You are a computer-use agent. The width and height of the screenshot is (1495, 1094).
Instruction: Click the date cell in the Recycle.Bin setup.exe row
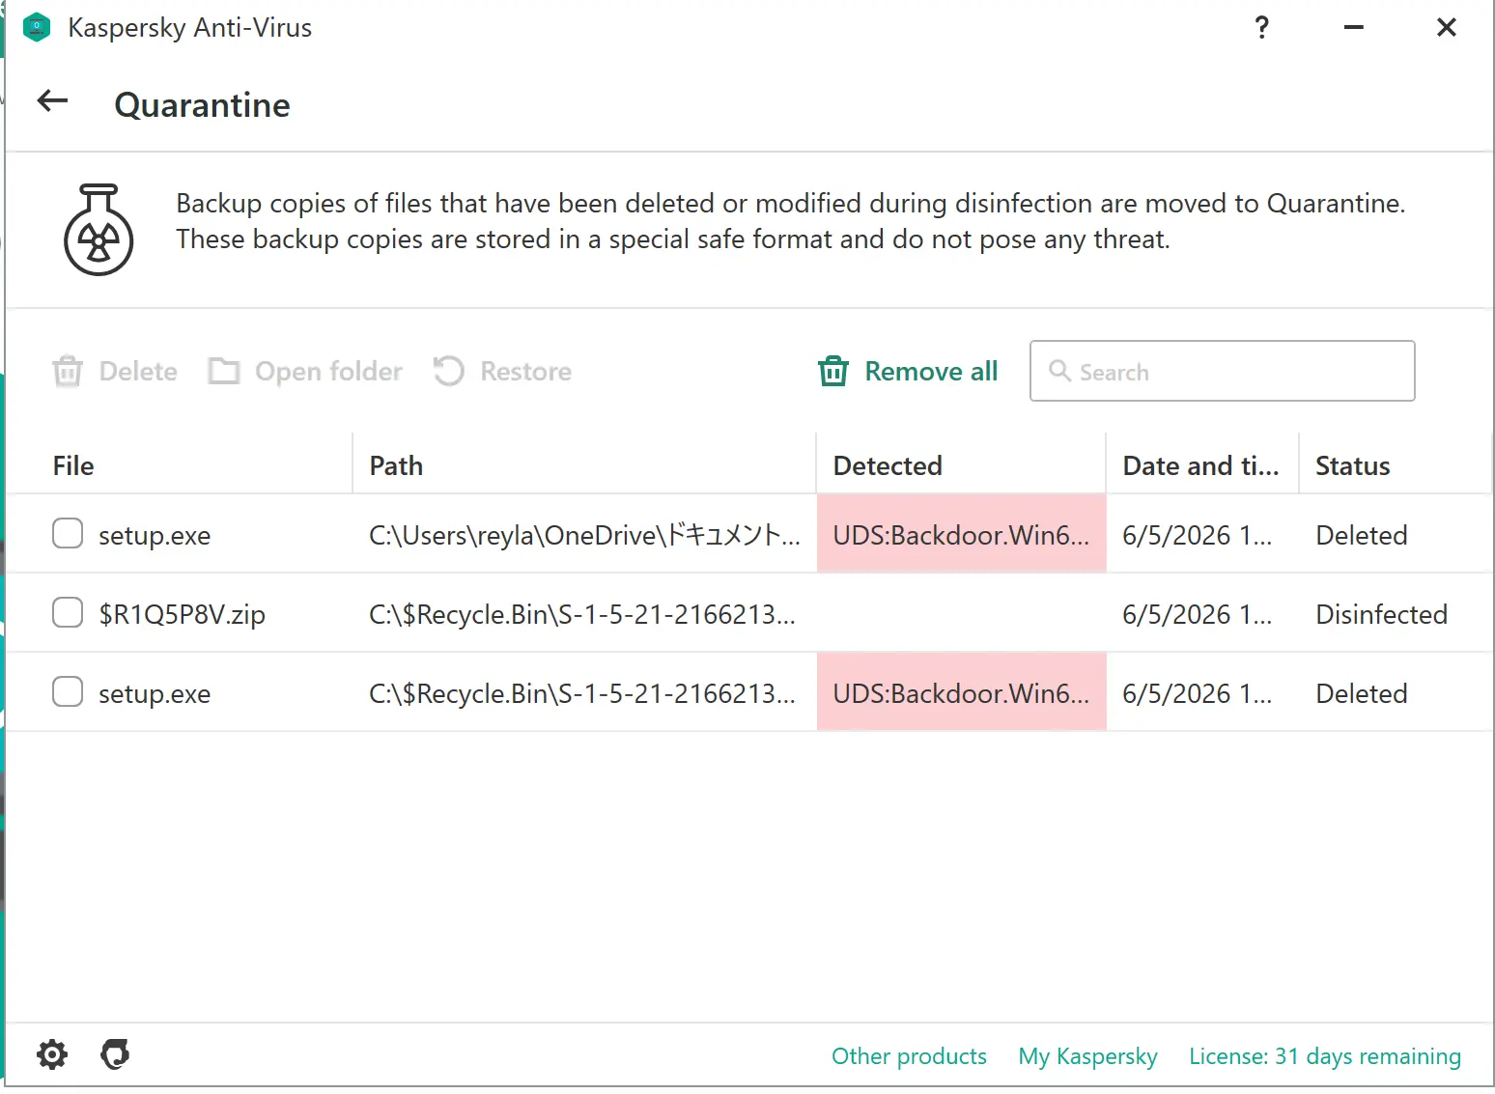(1197, 693)
